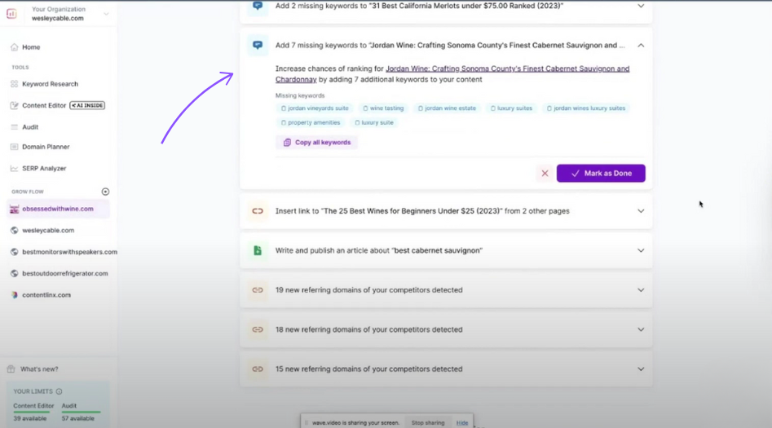Click the contentlinx.com favicon icon
The width and height of the screenshot is (772, 428).
tap(15, 295)
